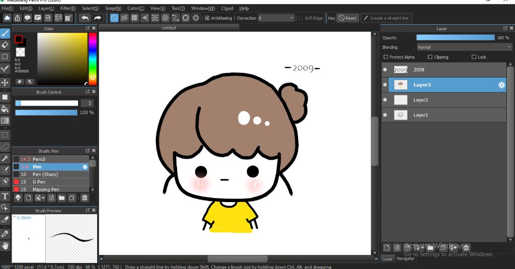Select the Lasso tool

pyautogui.click(x=5, y=147)
